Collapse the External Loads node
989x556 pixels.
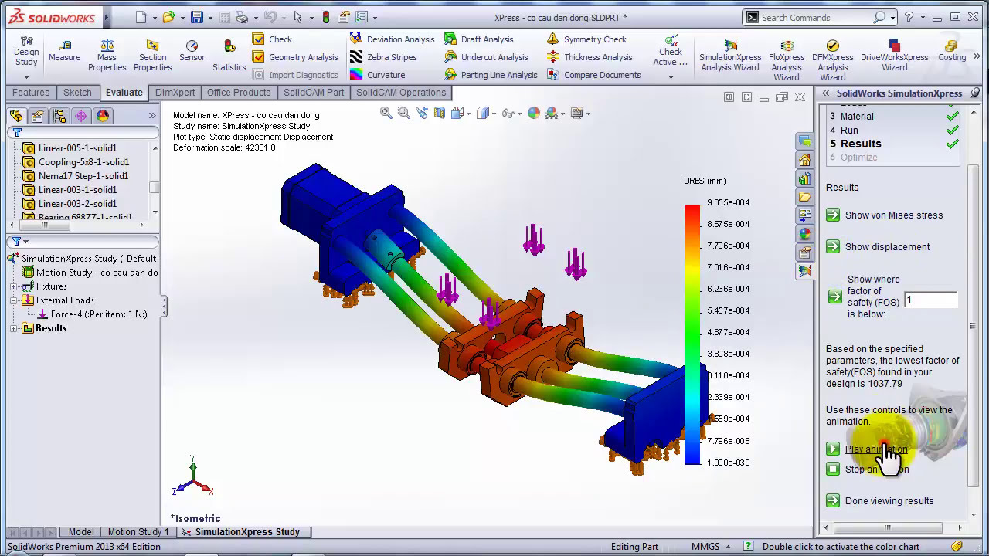(x=14, y=300)
